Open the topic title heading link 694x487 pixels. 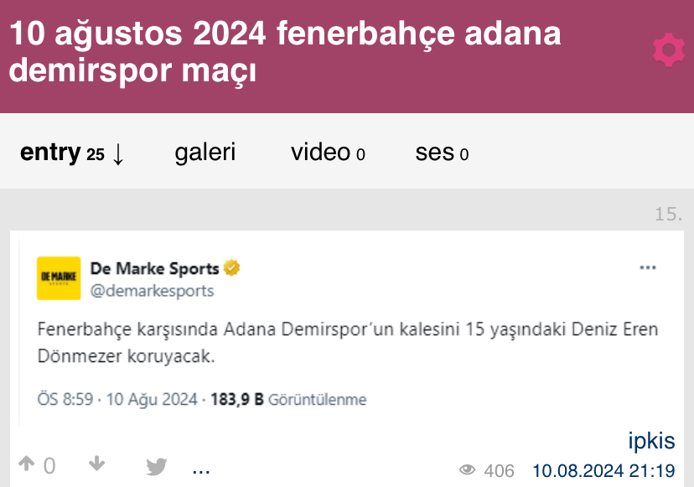[x=285, y=51]
